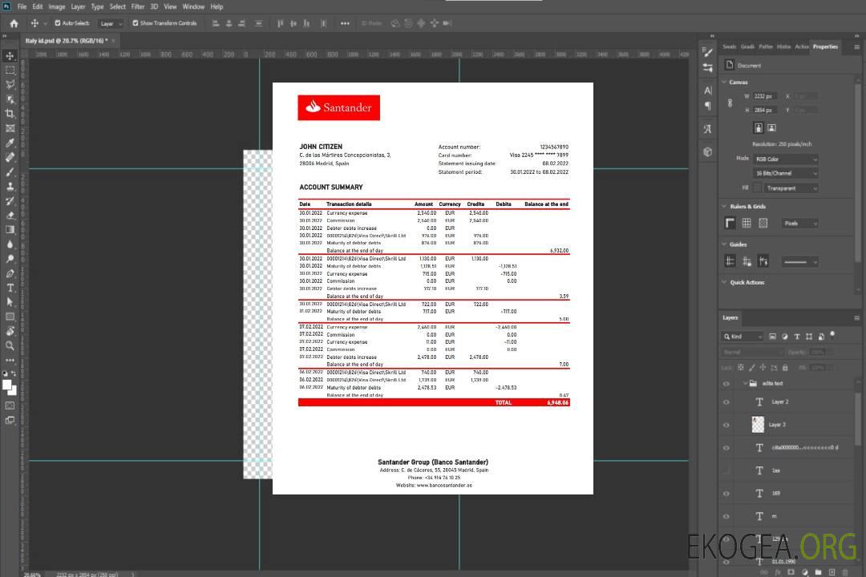Click the Home icon in options bar
Screen dimensions: 866x577
point(14,23)
